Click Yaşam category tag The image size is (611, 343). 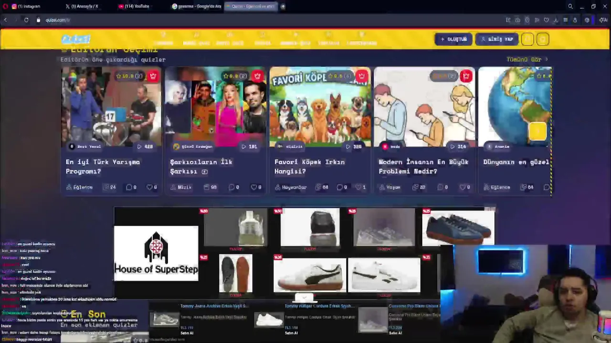[390, 187]
